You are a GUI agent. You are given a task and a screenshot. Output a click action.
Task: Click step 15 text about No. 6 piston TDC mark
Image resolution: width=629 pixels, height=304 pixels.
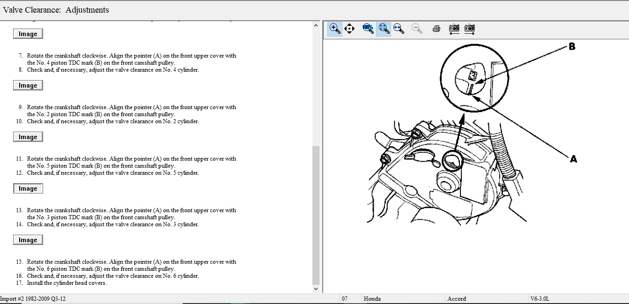(132, 265)
